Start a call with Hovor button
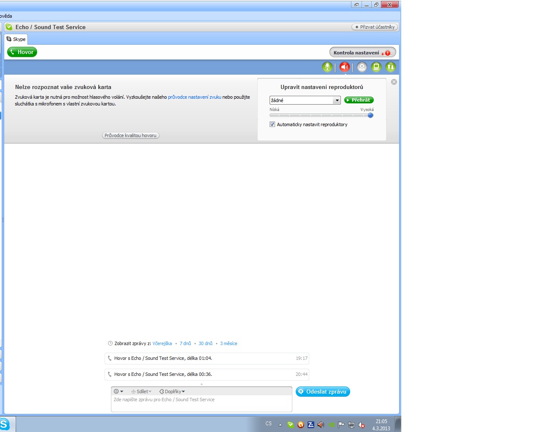 pos(22,52)
